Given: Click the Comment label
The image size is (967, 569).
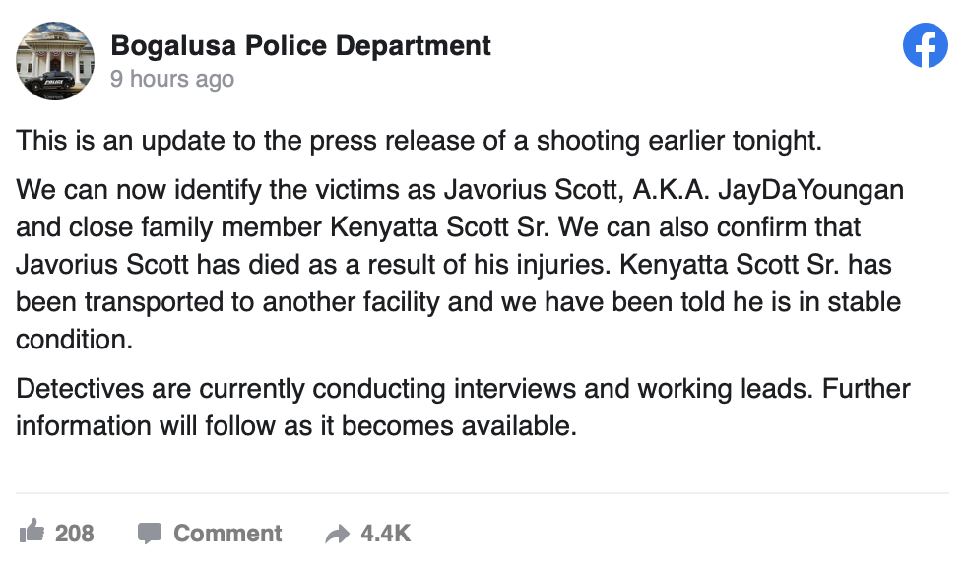Looking at the screenshot, I should (x=227, y=534).
